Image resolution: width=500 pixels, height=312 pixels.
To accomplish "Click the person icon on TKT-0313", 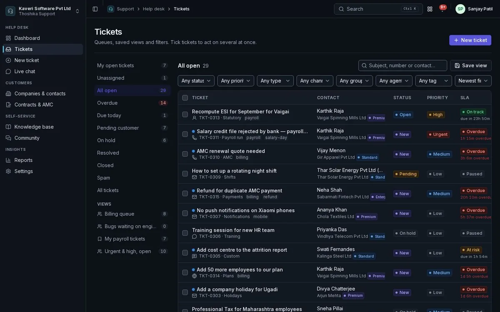I will (195, 118).
